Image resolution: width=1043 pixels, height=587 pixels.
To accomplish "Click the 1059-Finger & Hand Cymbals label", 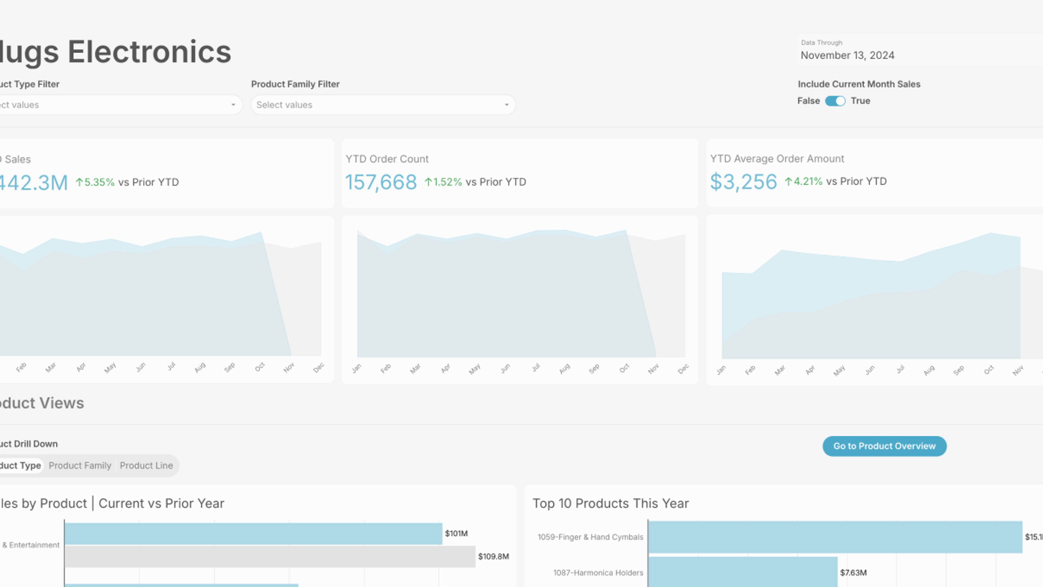I will pyautogui.click(x=590, y=537).
